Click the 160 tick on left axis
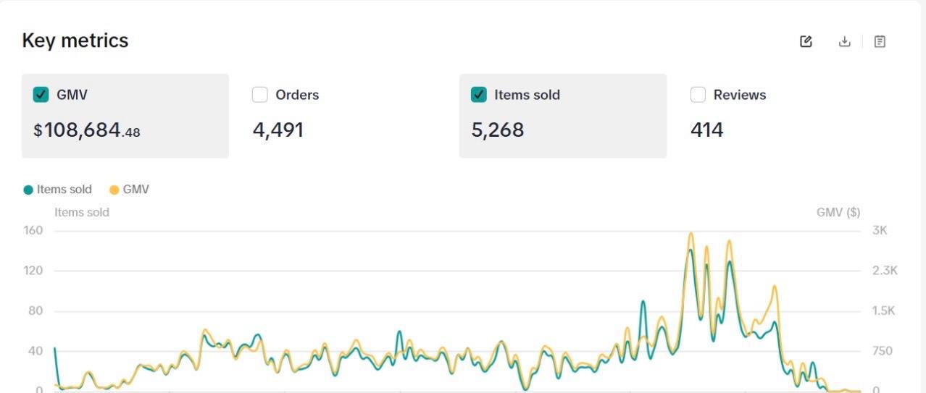Image resolution: width=926 pixels, height=393 pixels. click(34, 230)
